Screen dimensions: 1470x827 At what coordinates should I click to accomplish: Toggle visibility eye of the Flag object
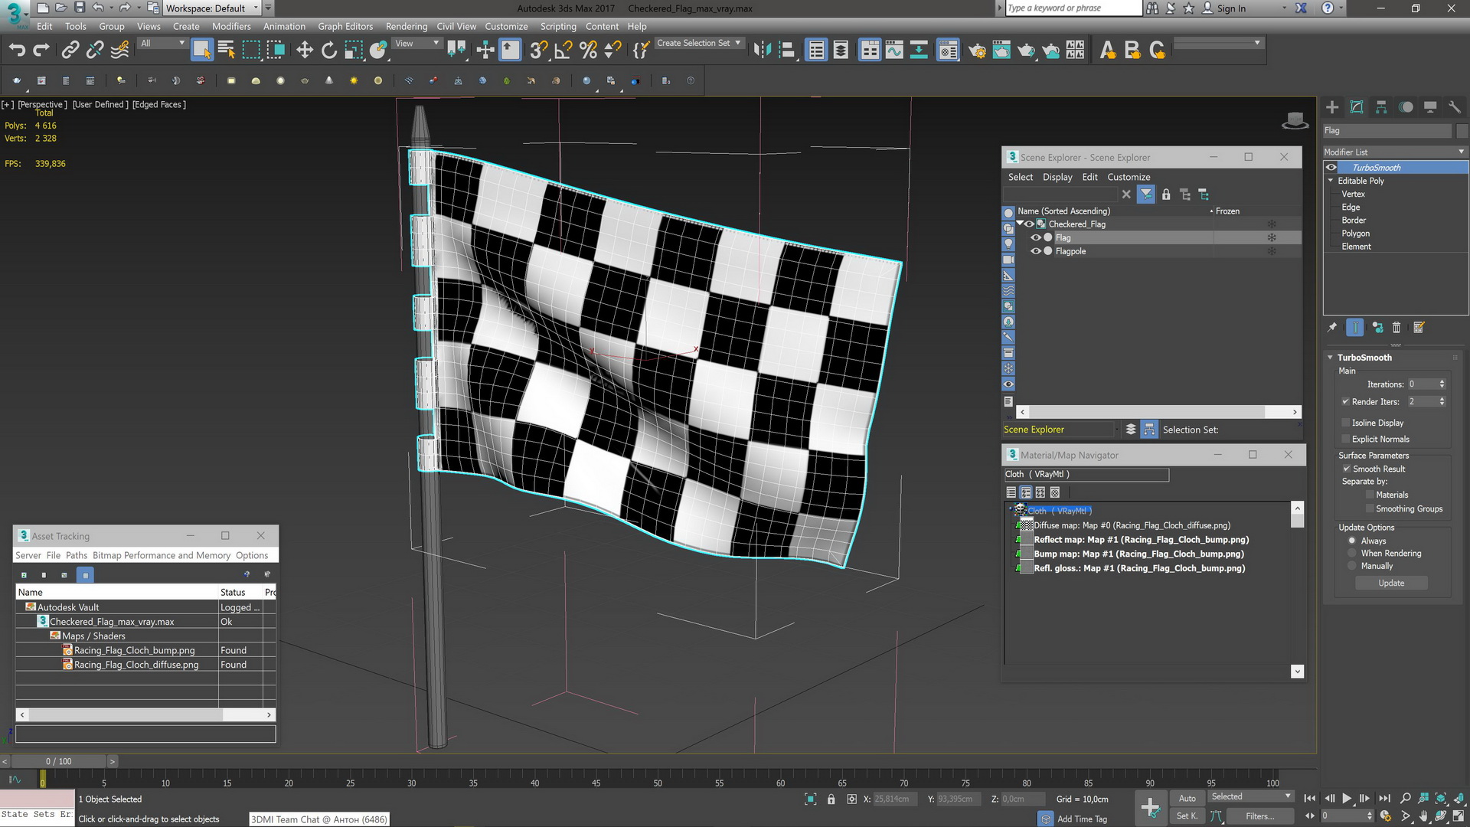[x=1036, y=238]
